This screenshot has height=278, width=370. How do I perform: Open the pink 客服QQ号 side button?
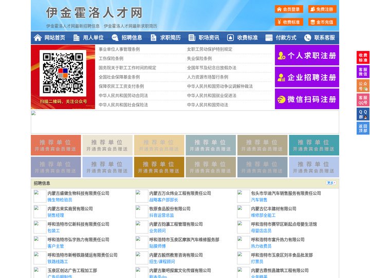coord(363,100)
